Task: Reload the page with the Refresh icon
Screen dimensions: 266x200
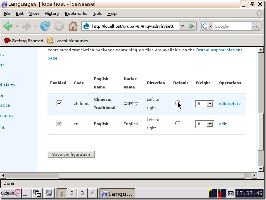Action: click(x=45, y=26)
